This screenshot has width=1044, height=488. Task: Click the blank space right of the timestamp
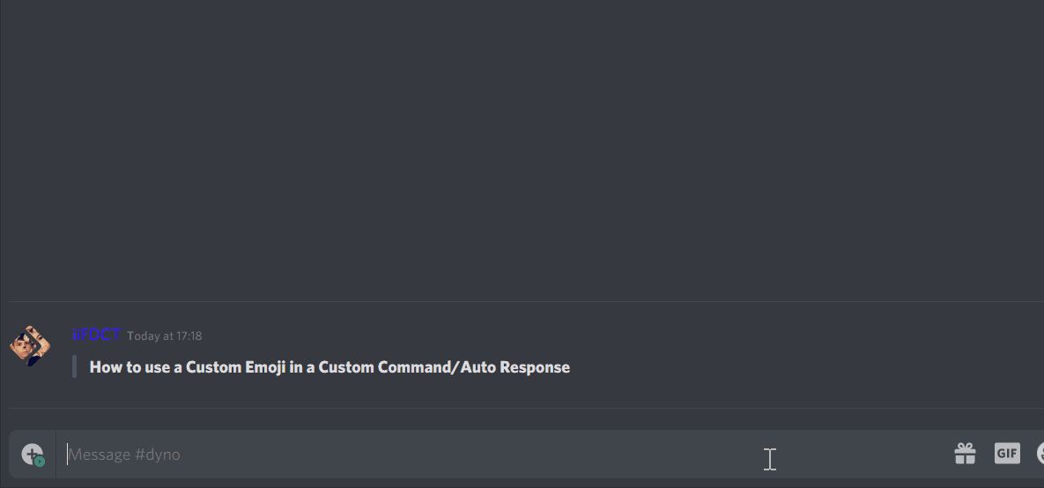[x=619, y=336]
